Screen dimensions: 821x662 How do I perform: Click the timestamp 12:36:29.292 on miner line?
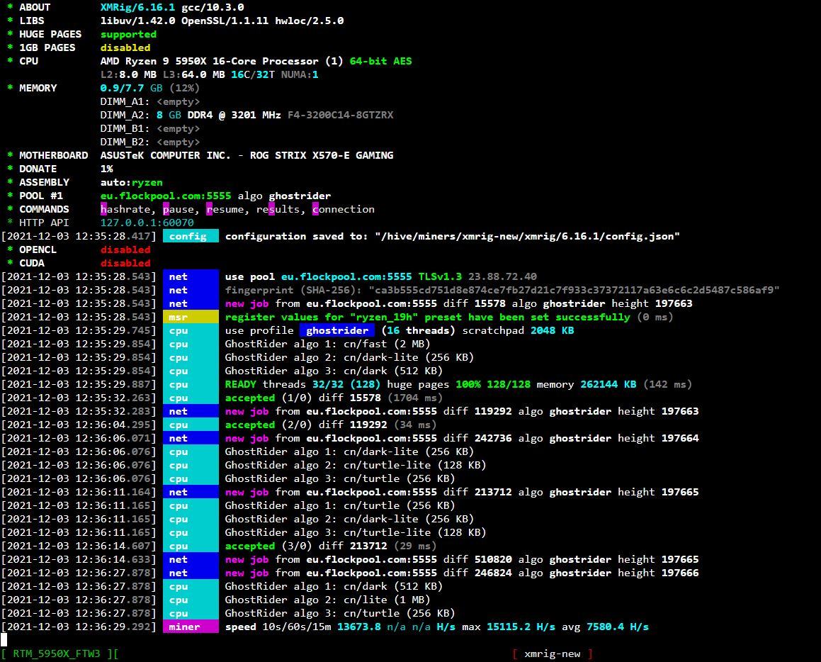[79, 627]
